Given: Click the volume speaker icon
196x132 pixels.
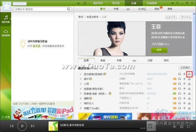Looking at the screenshot, I should point(174,126).
